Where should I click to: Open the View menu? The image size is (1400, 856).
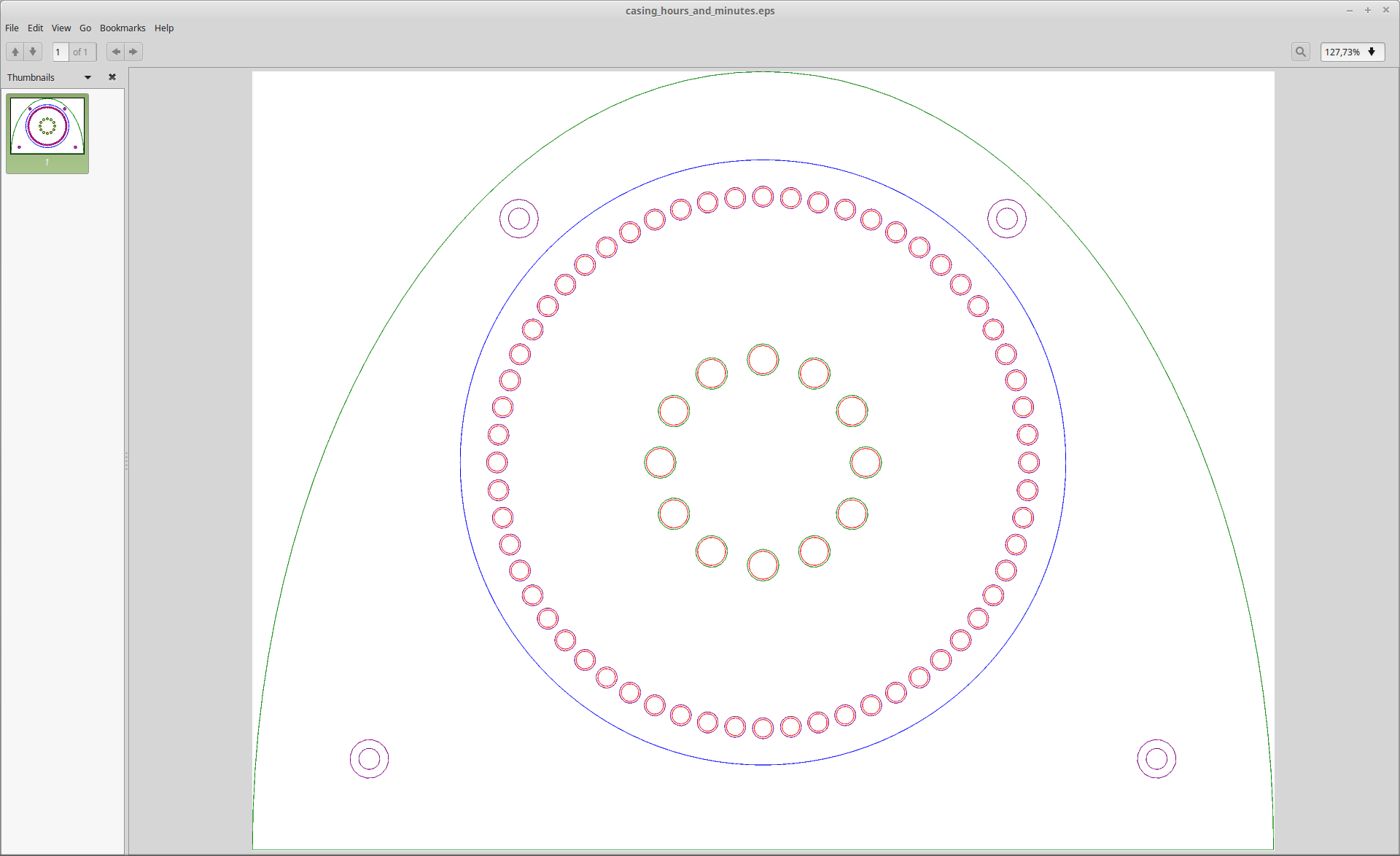(x=61, y=28)
